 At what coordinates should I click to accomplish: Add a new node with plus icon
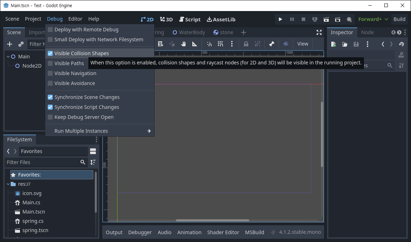(10, 44)
